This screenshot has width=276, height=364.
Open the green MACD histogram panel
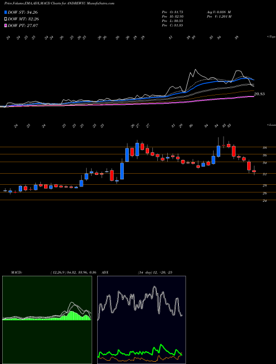coord(47,320)
